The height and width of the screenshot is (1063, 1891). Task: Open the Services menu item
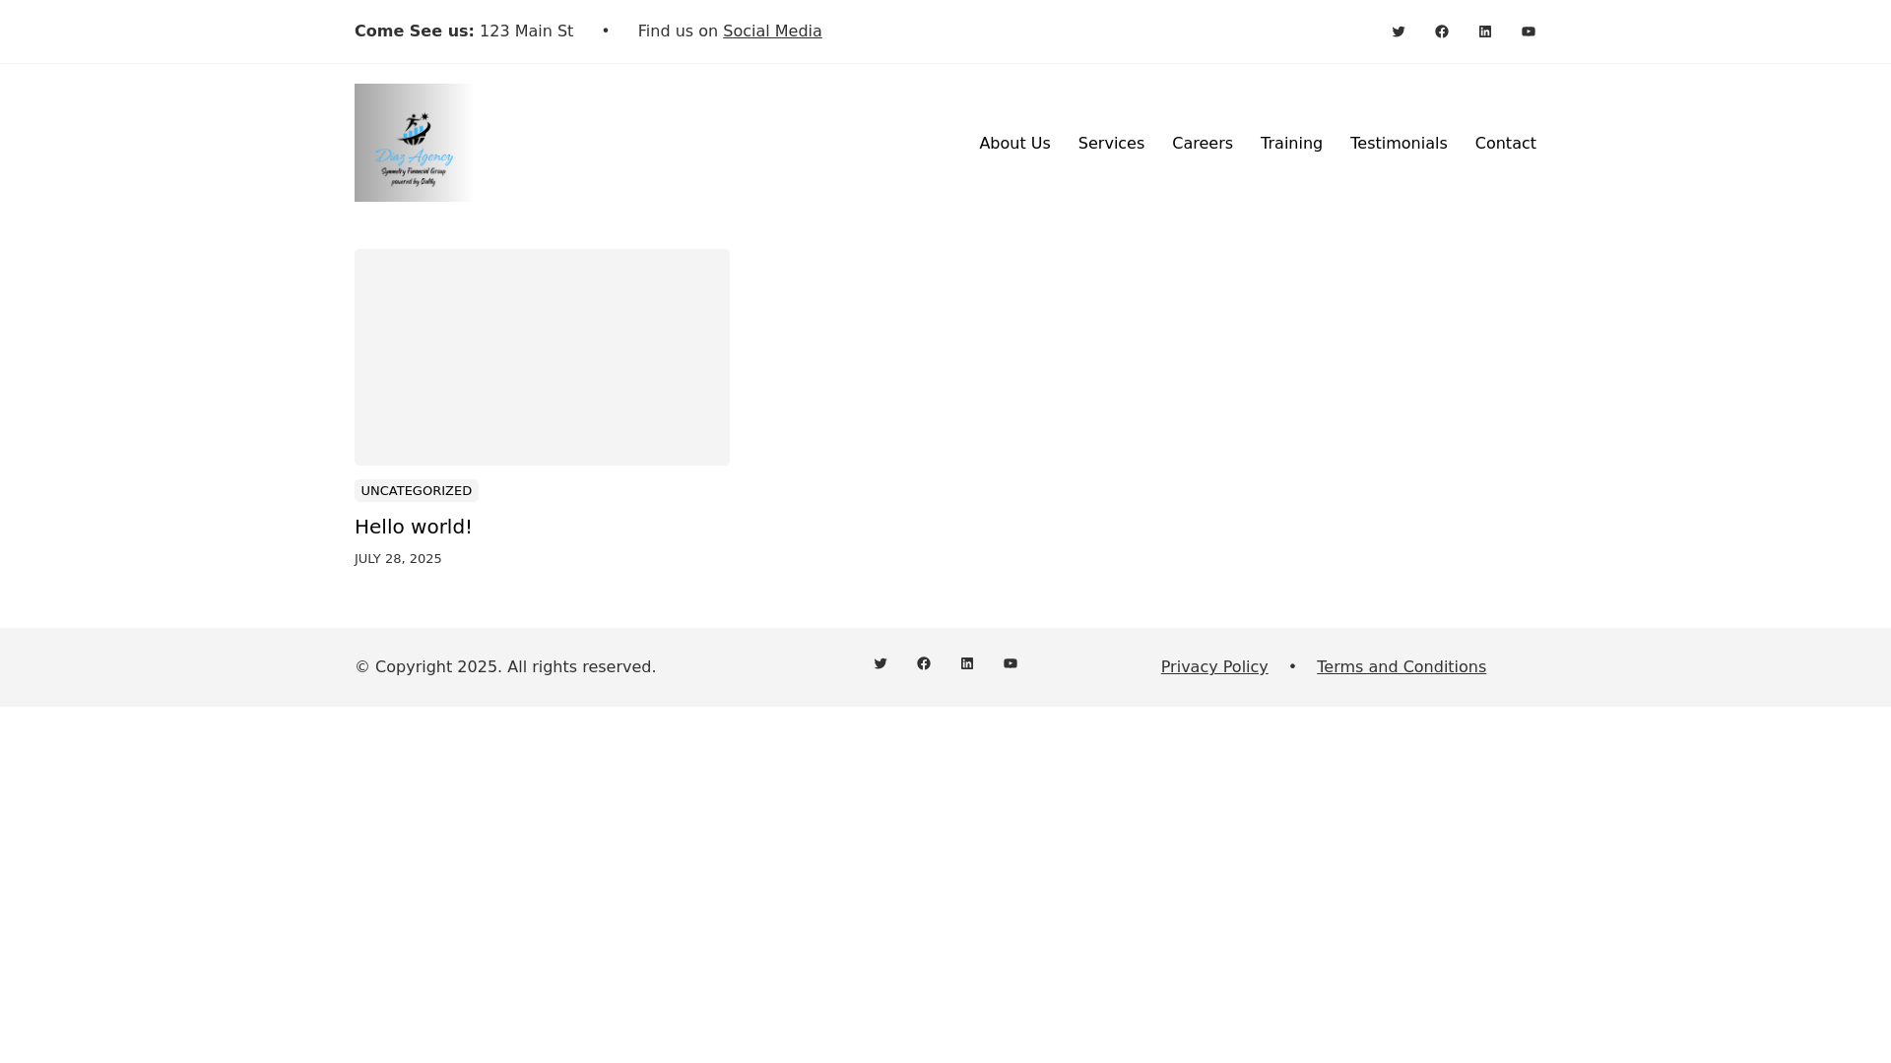pos(1111,144)
